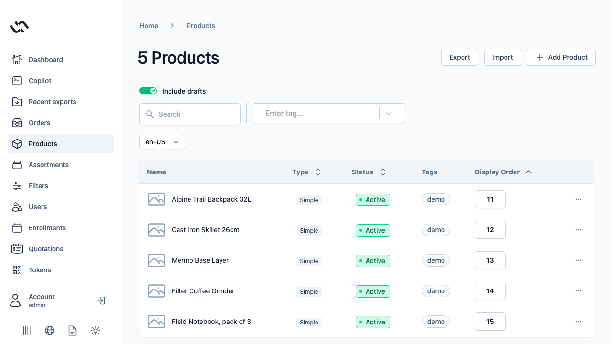Click the Assortments stack icon
The width and height of the screenshot is (611, 344).
click(17, 165)
